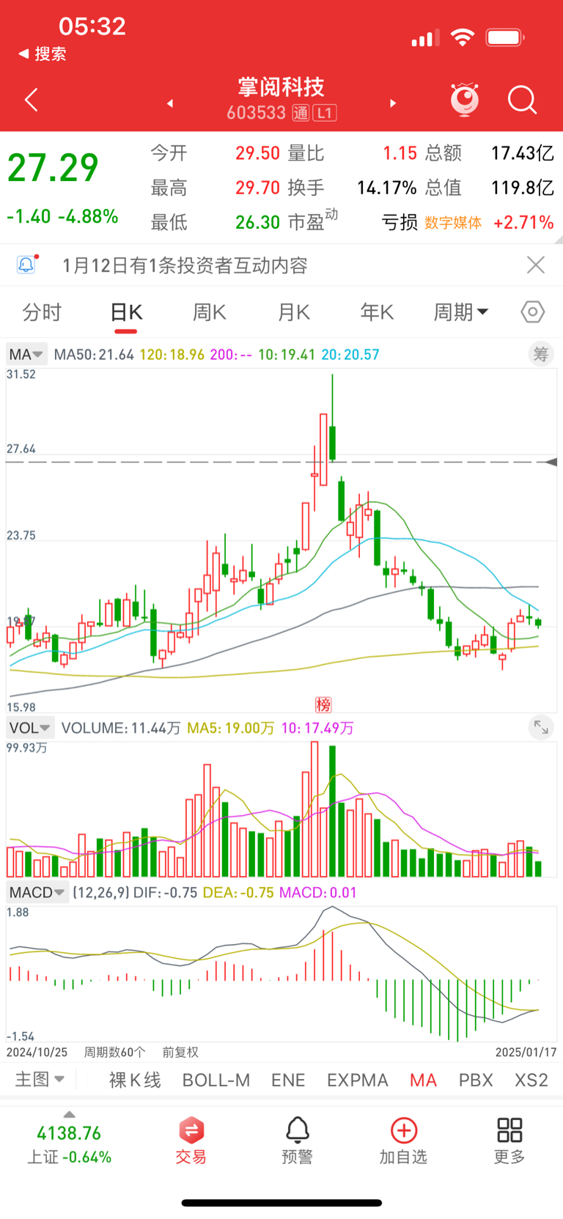The width and height of the screenshot is (563, 1219).
Task: Tap the bell notification icon
Action: (x=26, y=265)
